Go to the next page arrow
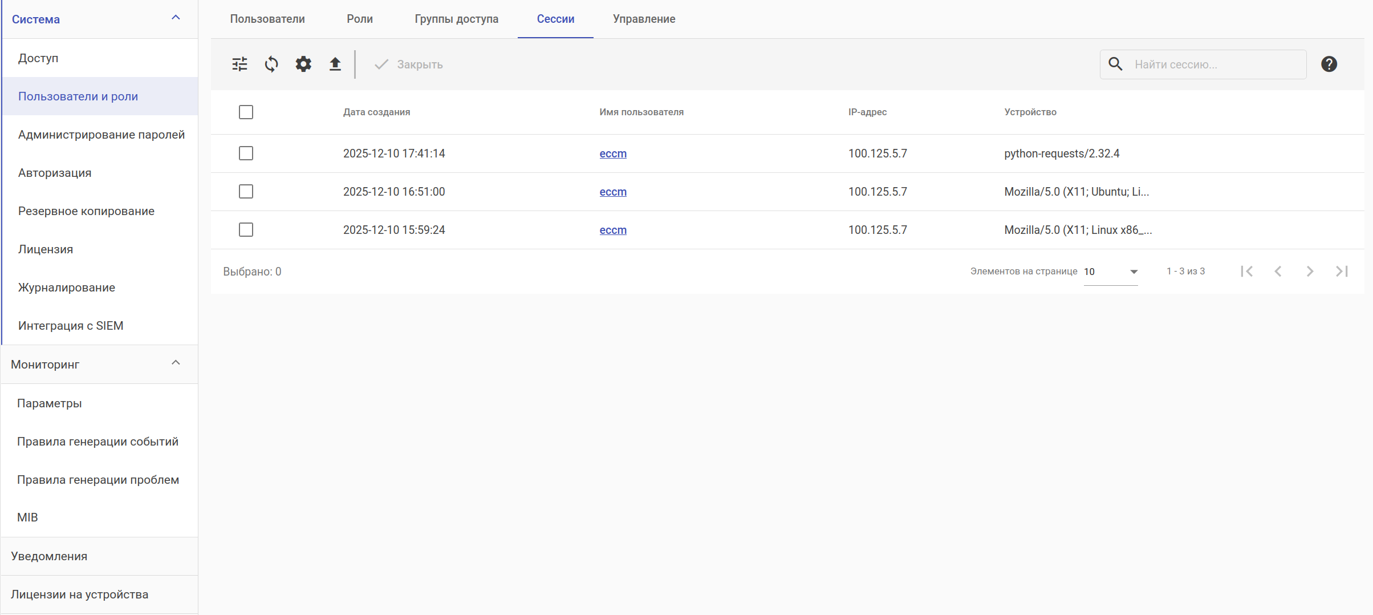The width and height of the screenshot is (1373, 615). 1310,272
